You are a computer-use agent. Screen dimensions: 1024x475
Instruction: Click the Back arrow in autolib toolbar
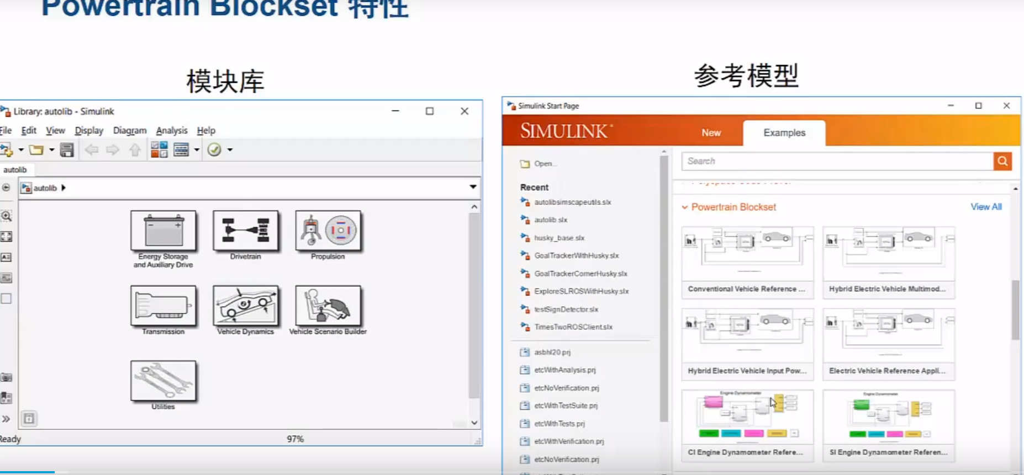point(92,150)
